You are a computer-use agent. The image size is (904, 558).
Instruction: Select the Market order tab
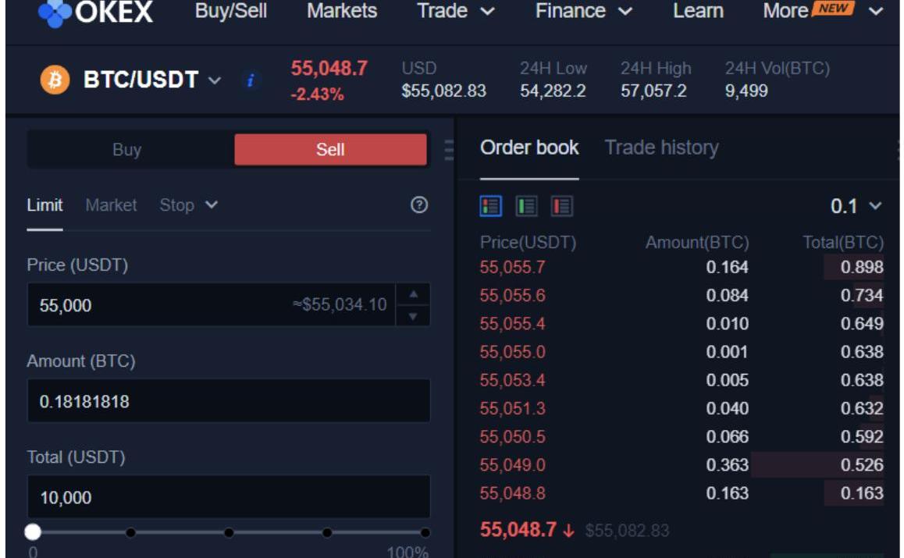click(x=112, y=205)
